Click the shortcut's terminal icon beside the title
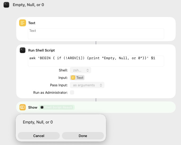Image resolution: width=181 pixels, height=145 pixels. point(6,5)
